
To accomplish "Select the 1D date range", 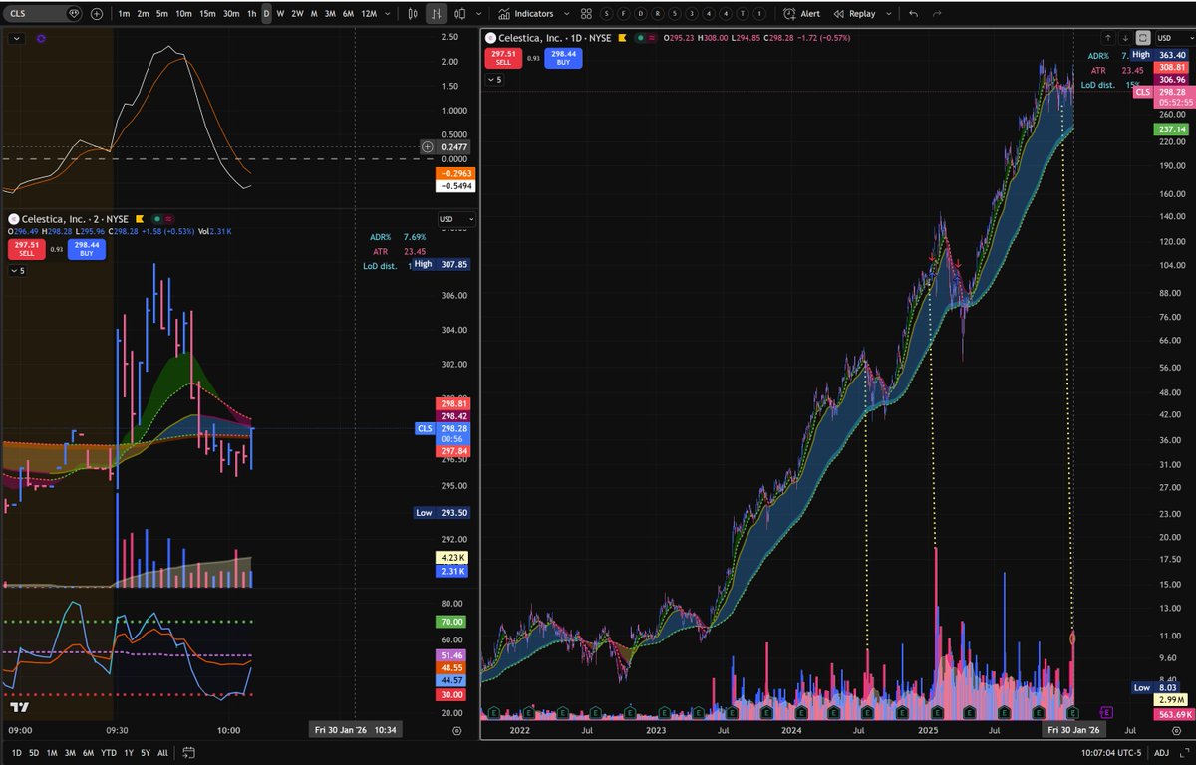I will coord(16,753).
